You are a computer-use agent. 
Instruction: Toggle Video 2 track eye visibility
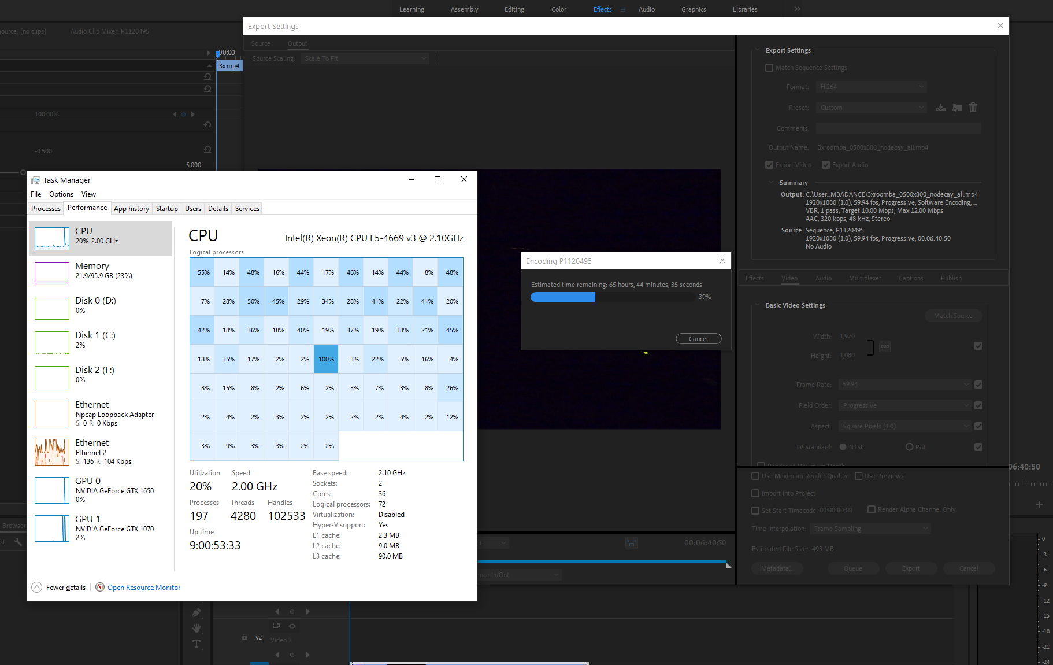click(x=292, y=626)
